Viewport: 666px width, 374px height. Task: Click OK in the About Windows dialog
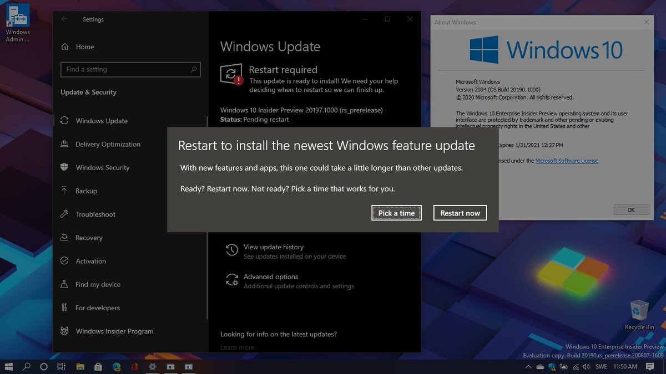click(631, 210)
